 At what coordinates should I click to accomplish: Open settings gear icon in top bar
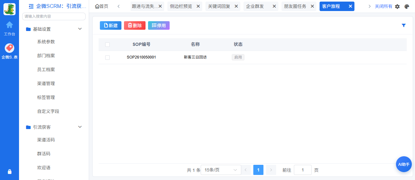pos(397,6)
